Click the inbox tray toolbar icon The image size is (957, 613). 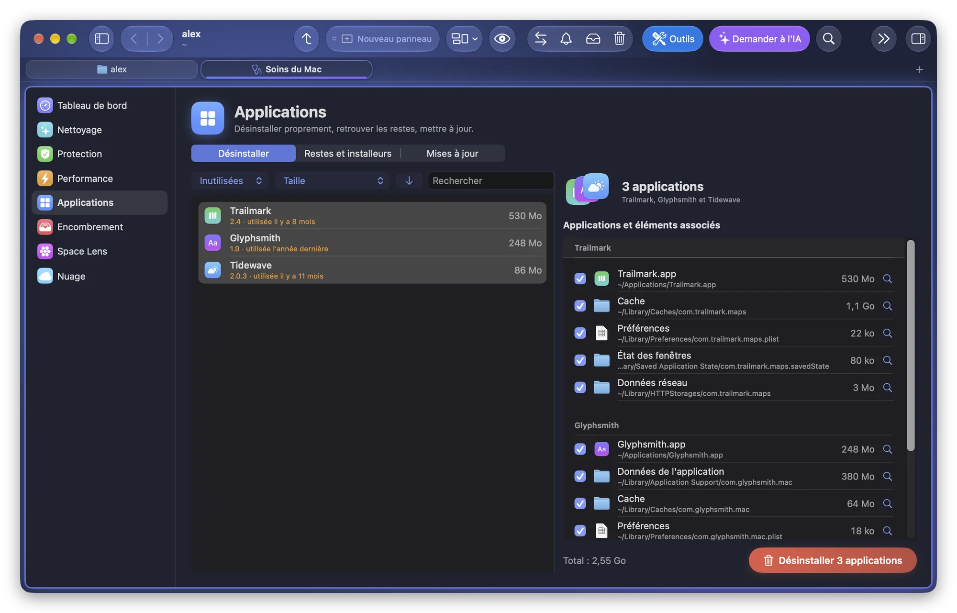(593, 39)
